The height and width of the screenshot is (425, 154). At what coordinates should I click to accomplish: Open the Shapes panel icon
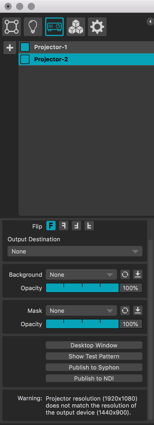point(12,27)
